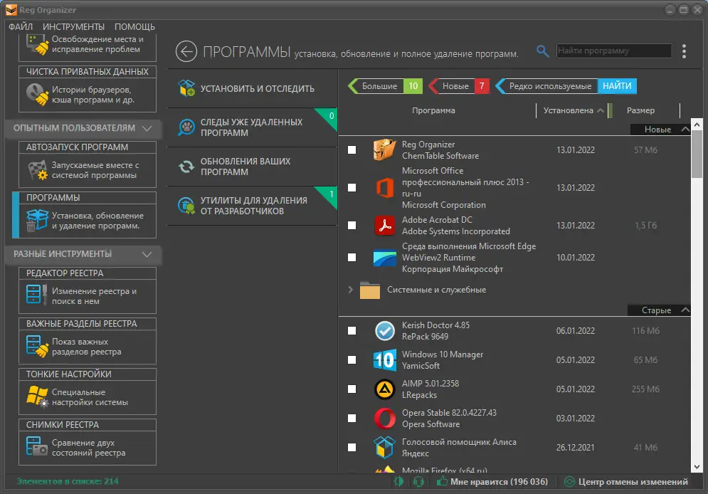Check the AIMP 5.01.2358 checkbox
This screenshot has width=708, height=494.
352,389
